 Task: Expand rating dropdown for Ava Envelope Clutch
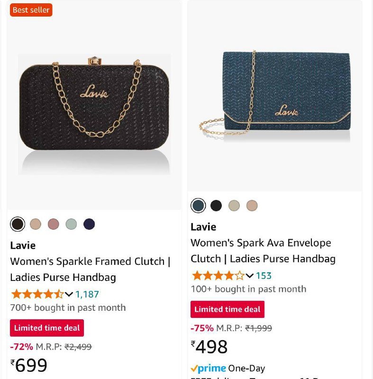tap(249, 276)
